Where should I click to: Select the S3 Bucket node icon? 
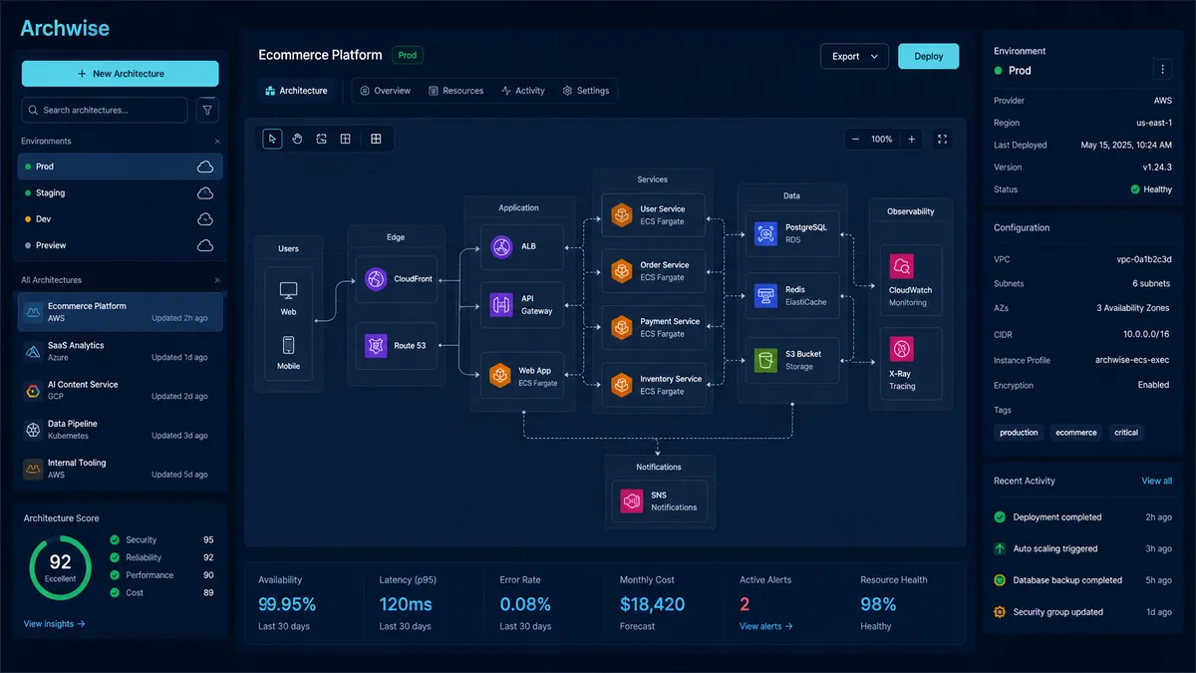(x=765, y=360)
